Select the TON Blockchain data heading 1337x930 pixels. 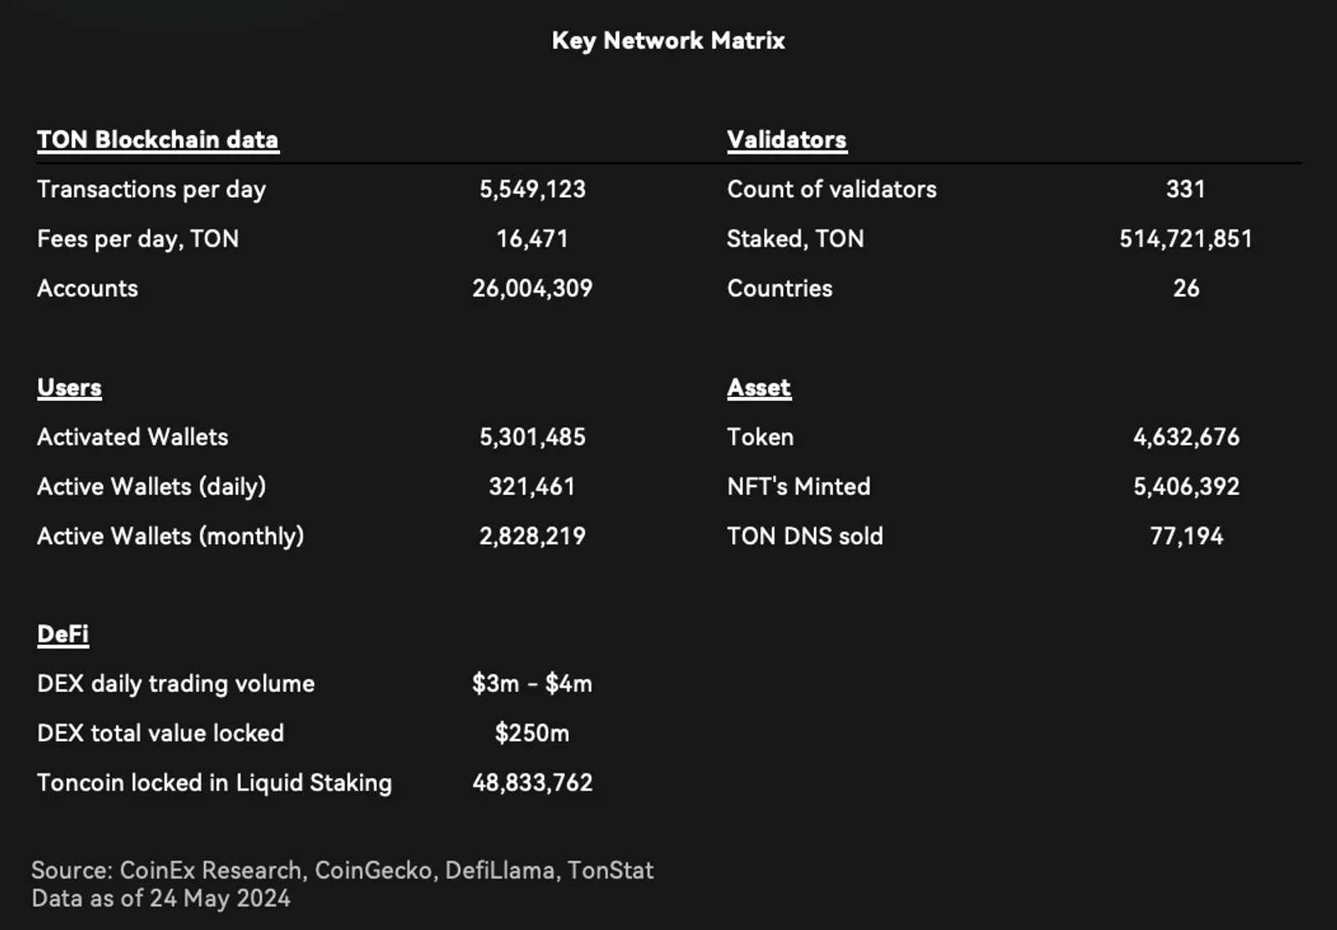[x=158, y=140]
